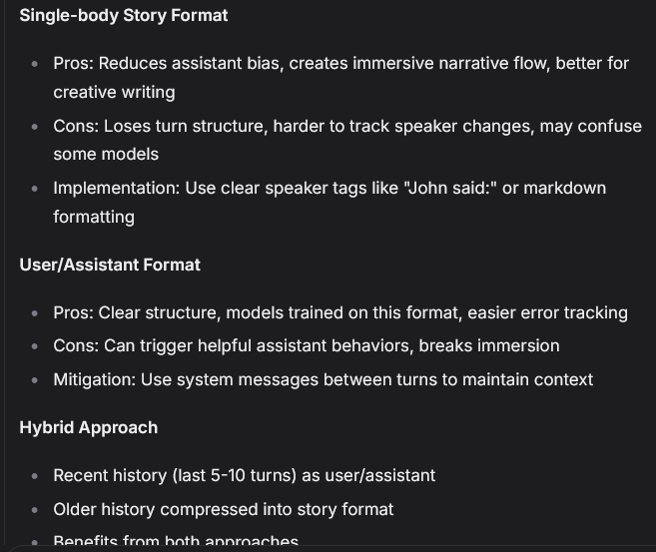Click the bullet dot before "Recent history"
This screenshot has width=656, height=552.
click(x=35, y=476)
